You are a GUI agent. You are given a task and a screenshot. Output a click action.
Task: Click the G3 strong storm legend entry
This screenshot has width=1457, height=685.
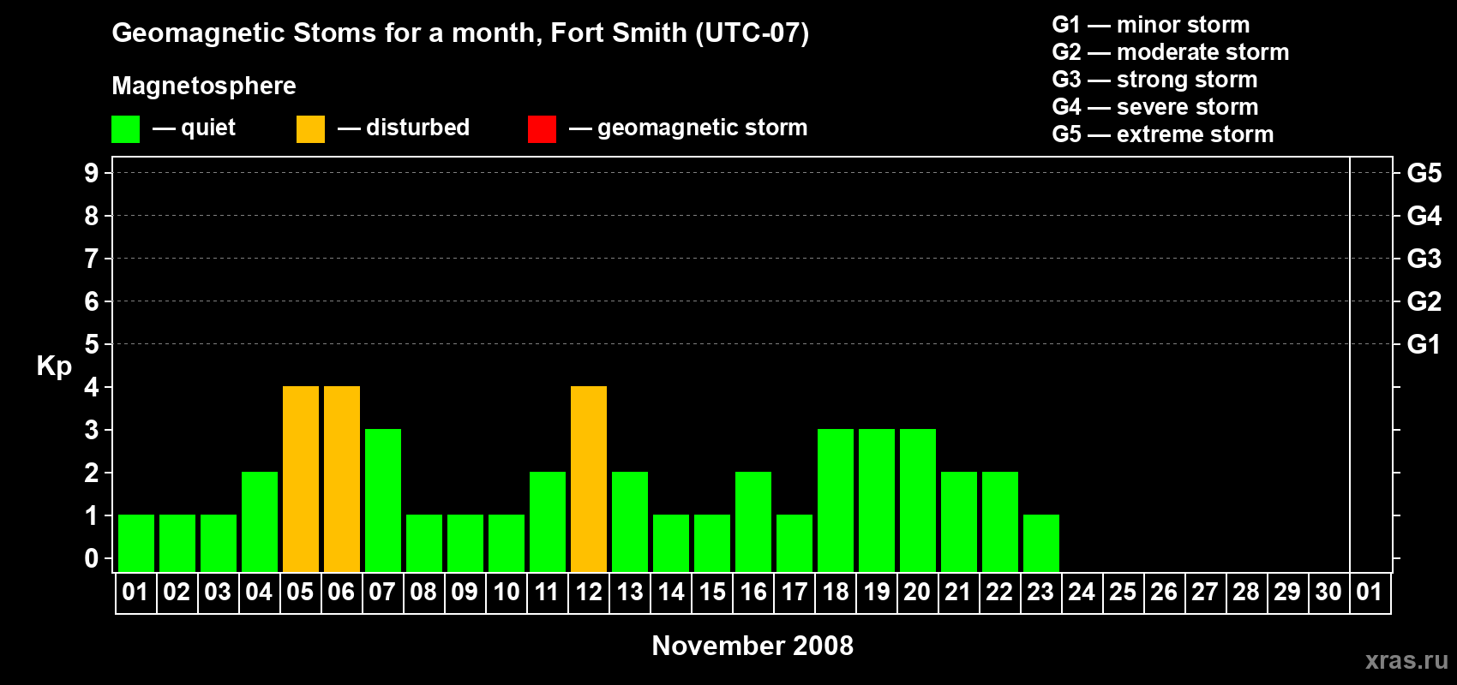(x=1154, y=80)
